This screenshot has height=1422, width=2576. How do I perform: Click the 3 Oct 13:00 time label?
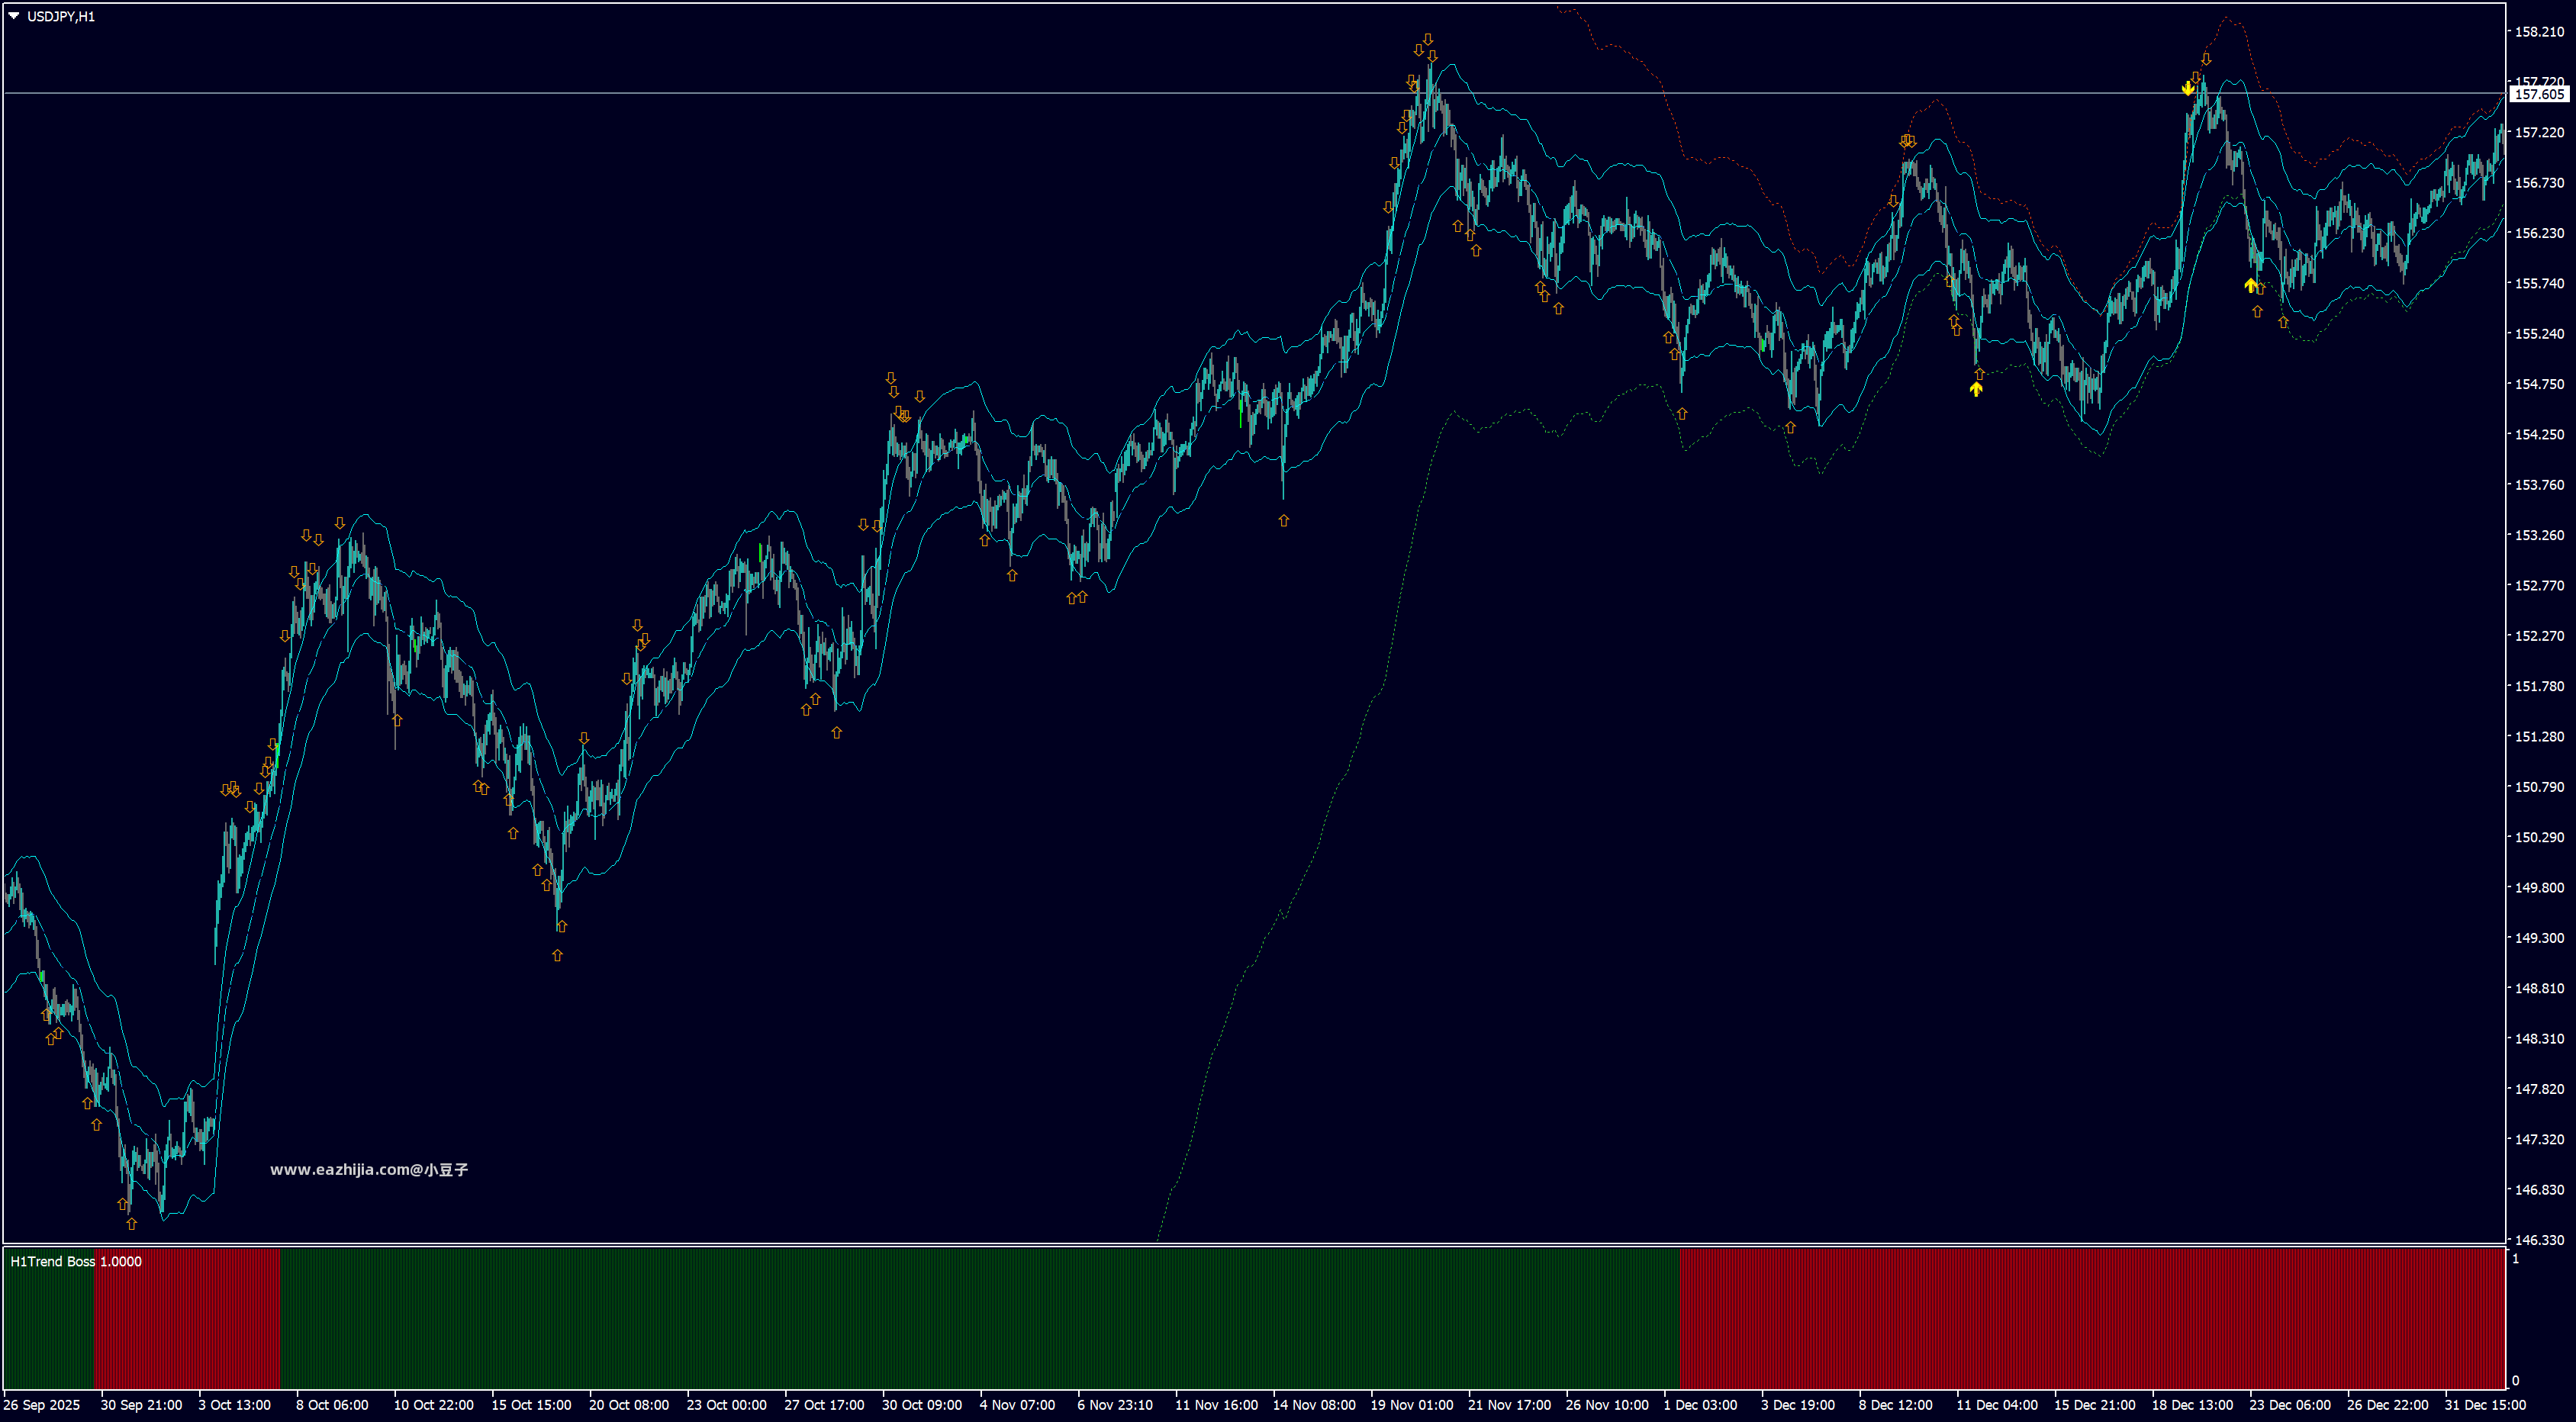click(x=234, y=1405)
